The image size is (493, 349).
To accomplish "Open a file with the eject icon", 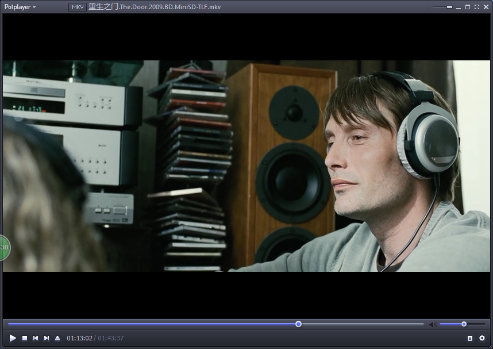I will (57, 338).
